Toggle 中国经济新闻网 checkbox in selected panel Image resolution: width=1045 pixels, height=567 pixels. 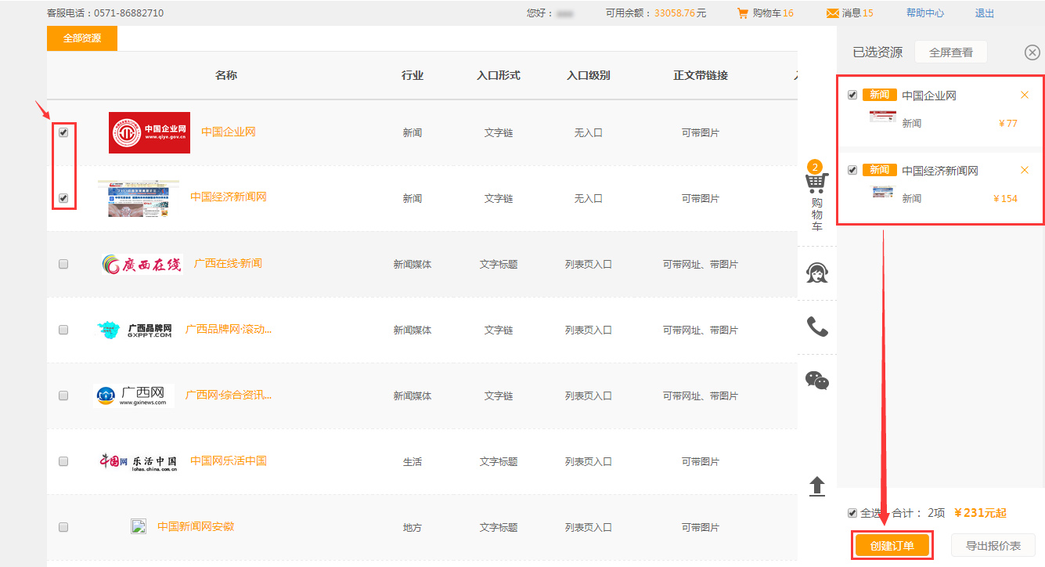point(852,170)
